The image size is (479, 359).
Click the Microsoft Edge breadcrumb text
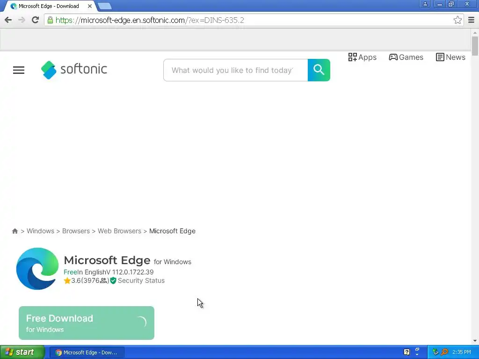[172, 231]
